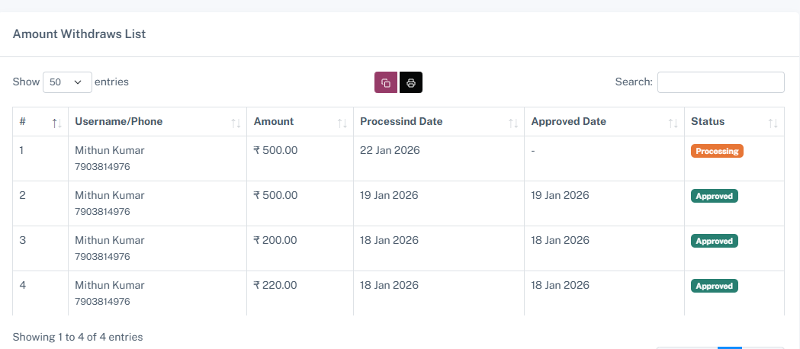
Task: Click the ₹ 200.00 amount cell
Action: tap(275, 240)
